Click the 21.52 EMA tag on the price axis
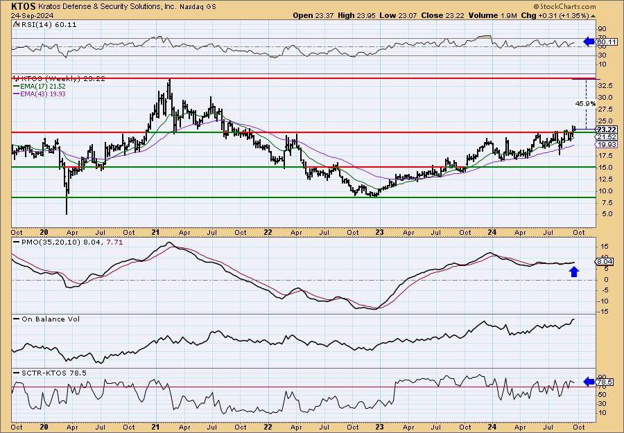 coord(607,136)
